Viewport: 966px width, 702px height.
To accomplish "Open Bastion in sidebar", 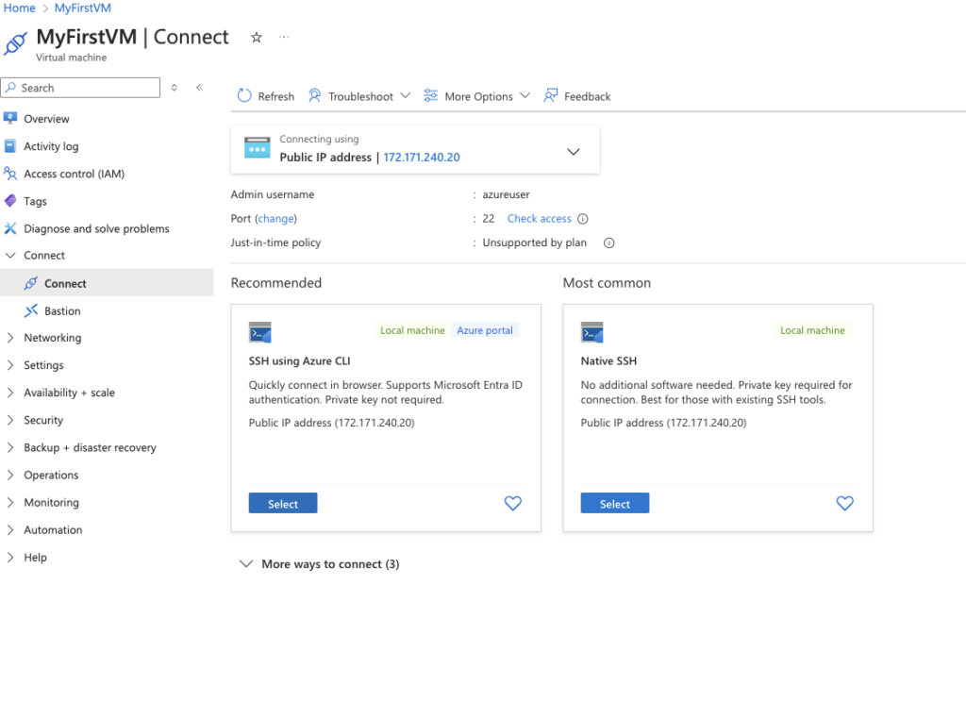I will click(62, 310).
